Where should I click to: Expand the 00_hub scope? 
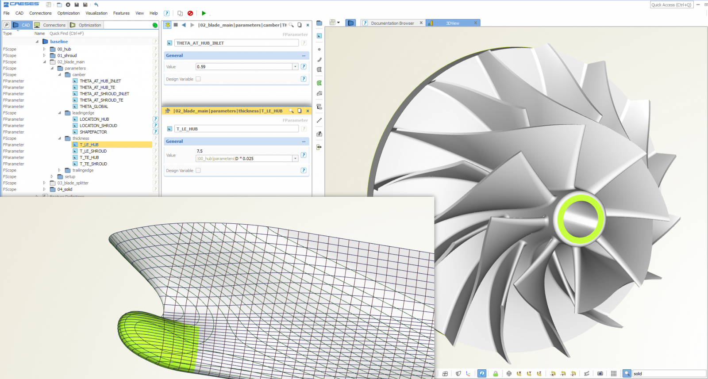44,49
